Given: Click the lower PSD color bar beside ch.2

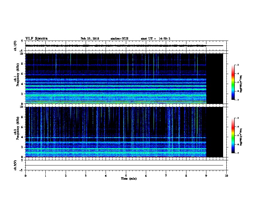Looking at the screenshot, I should [x=233, y=136].
